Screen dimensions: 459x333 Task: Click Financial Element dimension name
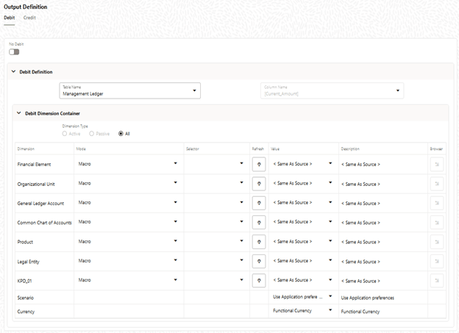pyautogui.click(x=34, y=165)
